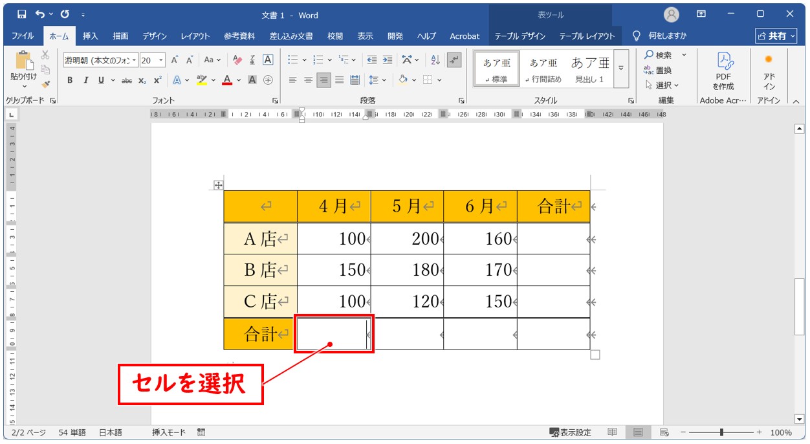Select the Format Painter brush icon

tap(45, 83)
